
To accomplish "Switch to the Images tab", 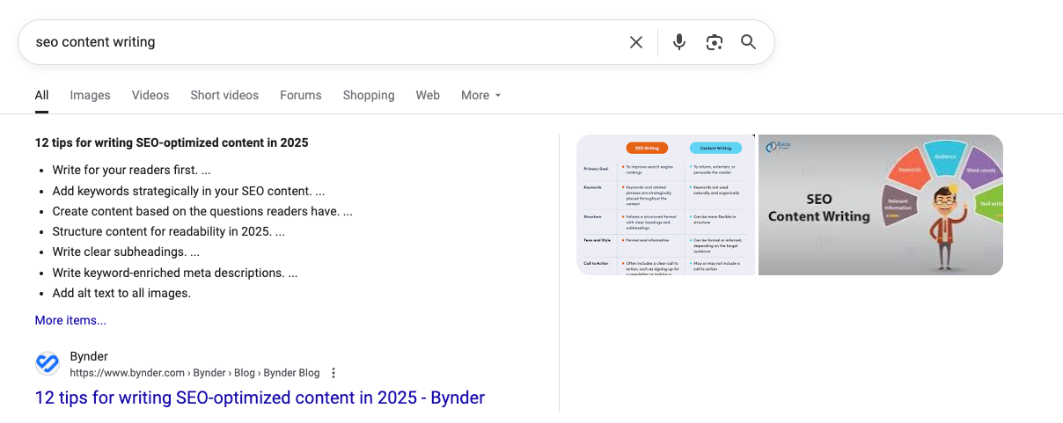I will pyautogui.click(x=90, y=95).
